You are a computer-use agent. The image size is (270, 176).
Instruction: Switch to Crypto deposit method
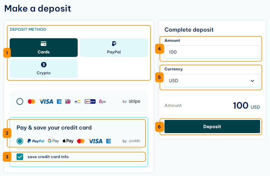[44, 68]
